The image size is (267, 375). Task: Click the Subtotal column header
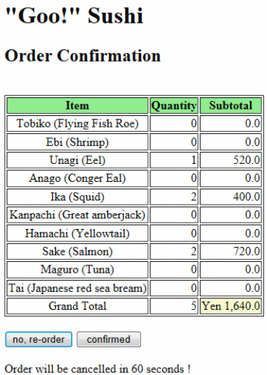coord(230,105)
